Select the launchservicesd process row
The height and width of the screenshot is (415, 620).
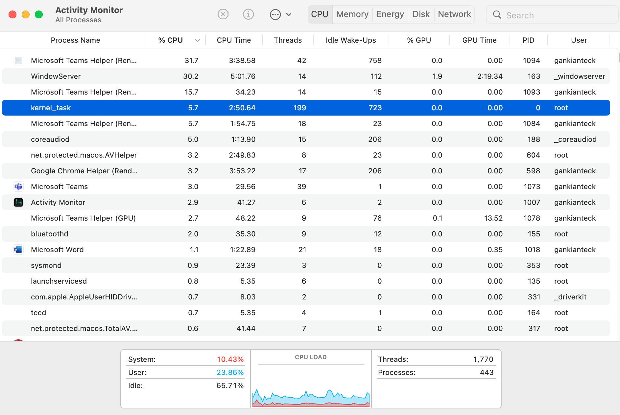(306, 281)
